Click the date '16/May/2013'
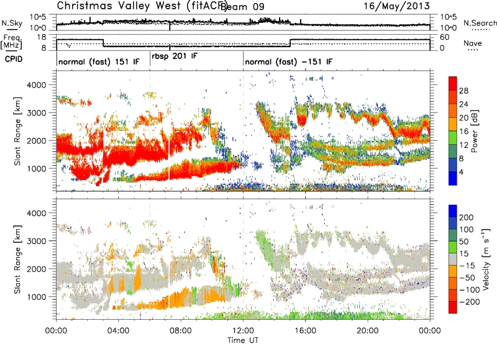This screenshot has height=344, width=497. tap(396, 6)
